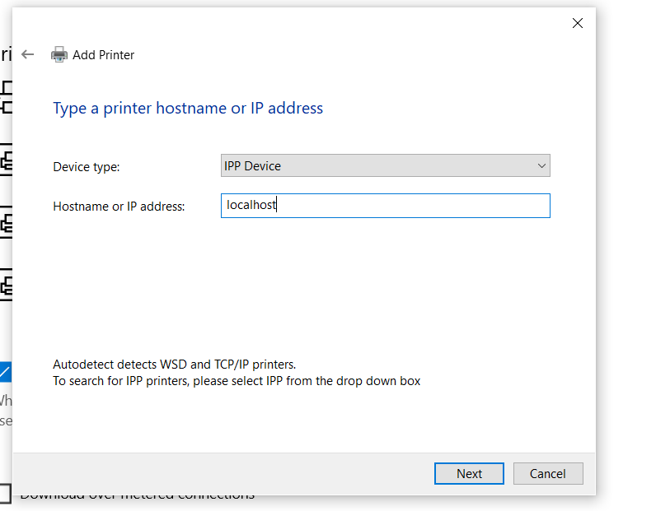Viewport: 670px width, 511px height.
Task: Click the printer icon beside Add Printer title
Action: [59, 55]
